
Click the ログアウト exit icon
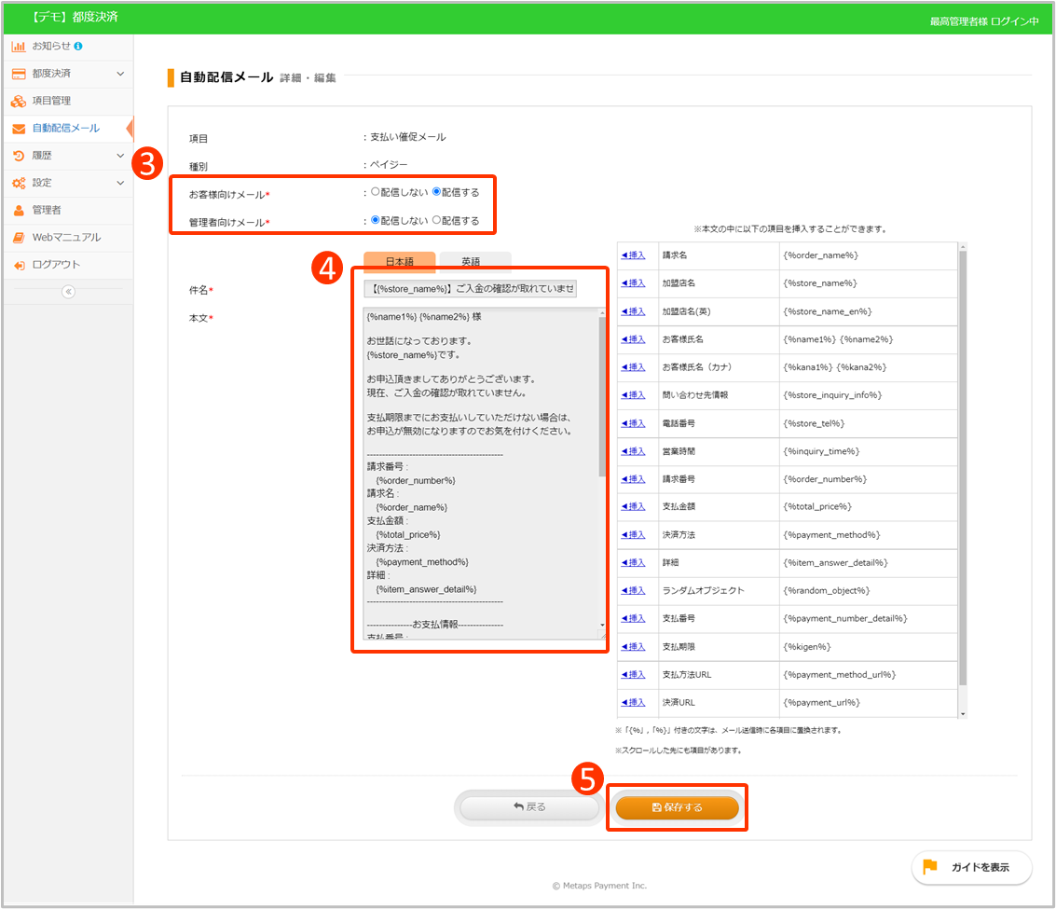[x=19, y=265]
